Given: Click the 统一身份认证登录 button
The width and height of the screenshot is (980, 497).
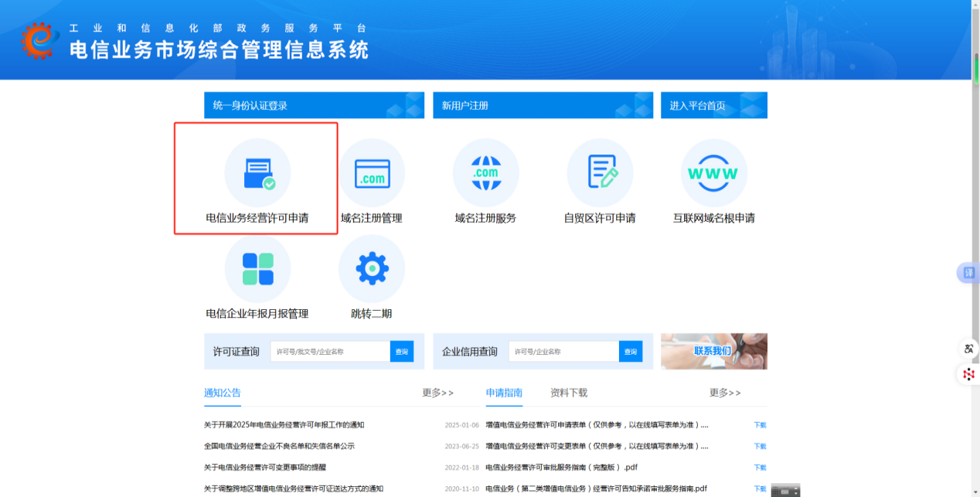Looking at the screenshot, I should click(314, 105).
